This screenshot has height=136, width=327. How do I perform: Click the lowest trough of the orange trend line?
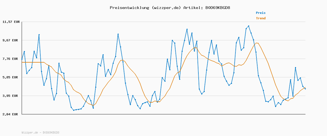93,105
